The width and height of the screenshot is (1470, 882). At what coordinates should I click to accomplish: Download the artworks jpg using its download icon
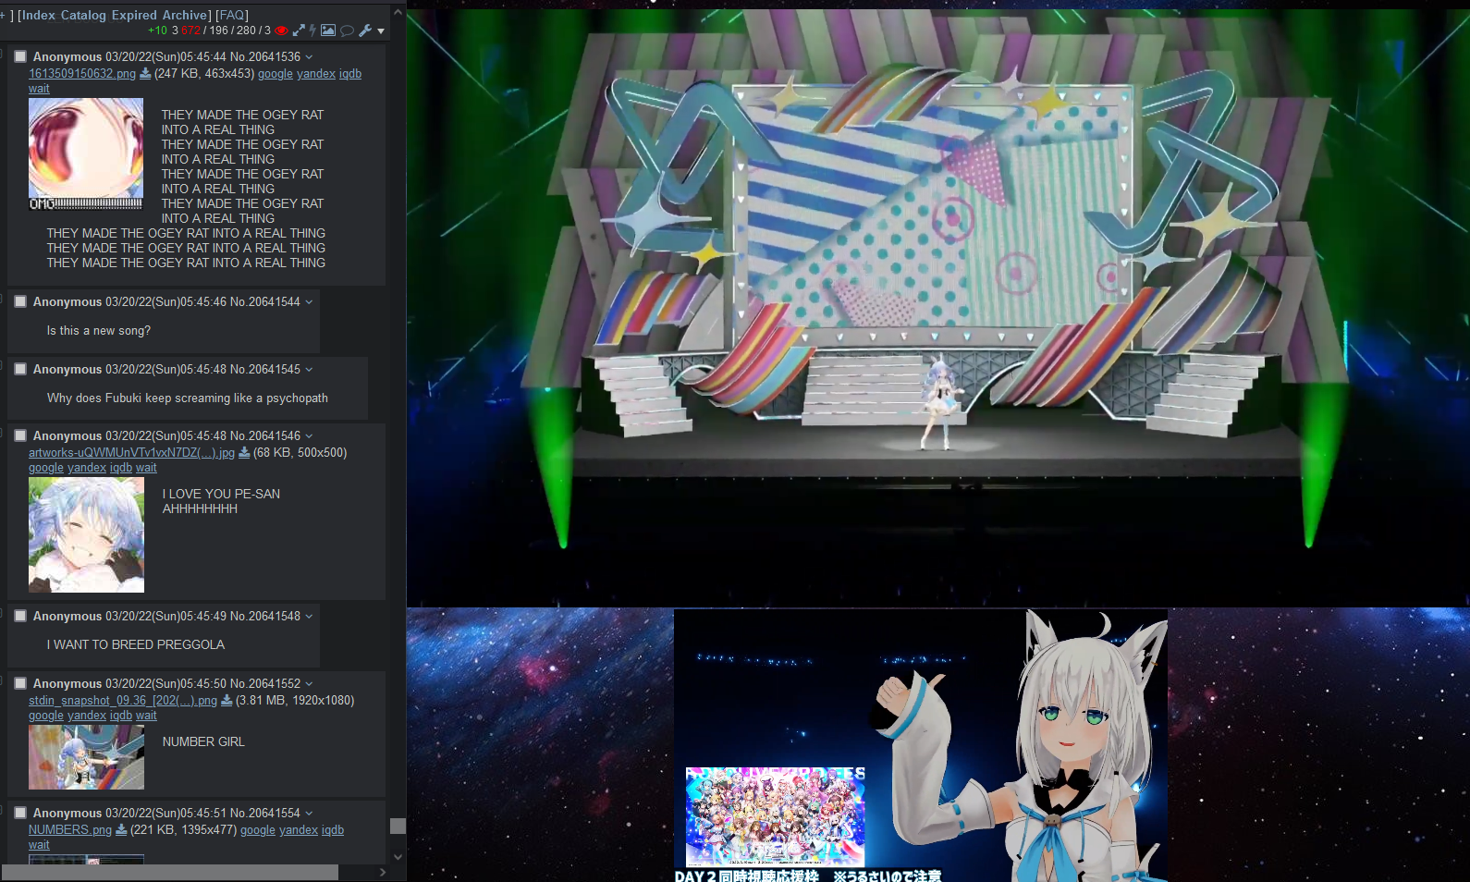coord(244,453)
